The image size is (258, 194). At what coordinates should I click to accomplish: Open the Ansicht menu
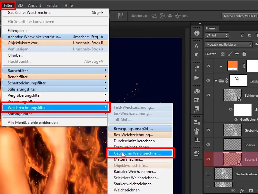pos(35,5)
